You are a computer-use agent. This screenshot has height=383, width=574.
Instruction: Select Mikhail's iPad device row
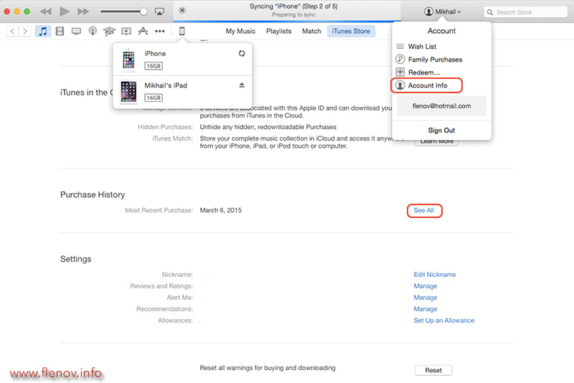[183, 92]
